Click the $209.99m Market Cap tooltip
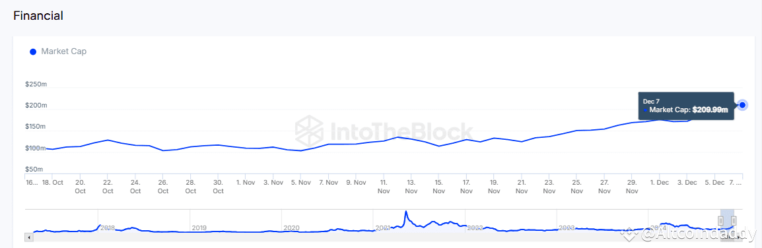Viewport: 762px width, 248px height. tap(685, 106)
